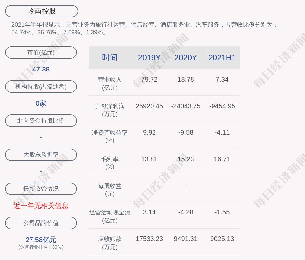Click the 净资产收益率 (%) row label
Image resolution: width=305 pixels, height=260 pixels.
click(110, 136)
